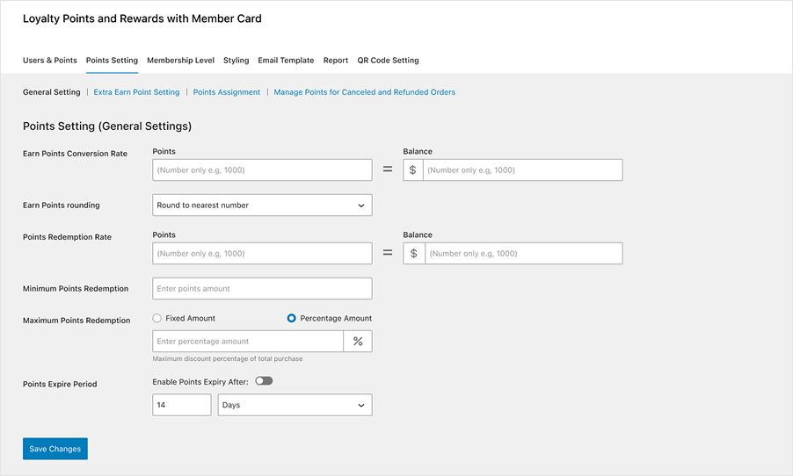The image size is (793, 476).
Task: Expand the Days period unit dropdown
Action: click(x=295, y=405)
